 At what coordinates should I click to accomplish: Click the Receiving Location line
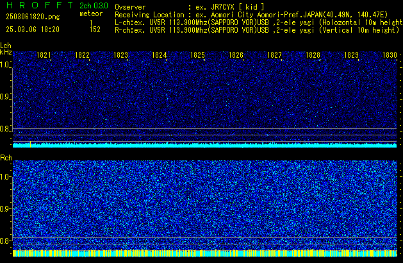pos(251,15)
